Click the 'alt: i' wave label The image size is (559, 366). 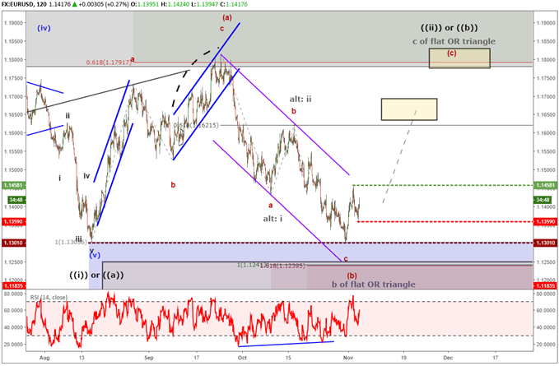click(x=273, y=219)
